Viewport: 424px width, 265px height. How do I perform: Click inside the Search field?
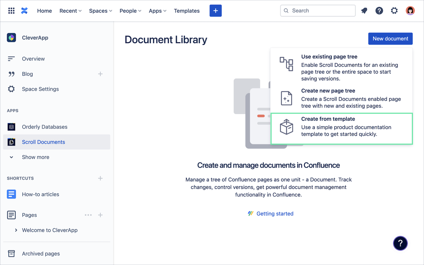(x=318, y=11)
